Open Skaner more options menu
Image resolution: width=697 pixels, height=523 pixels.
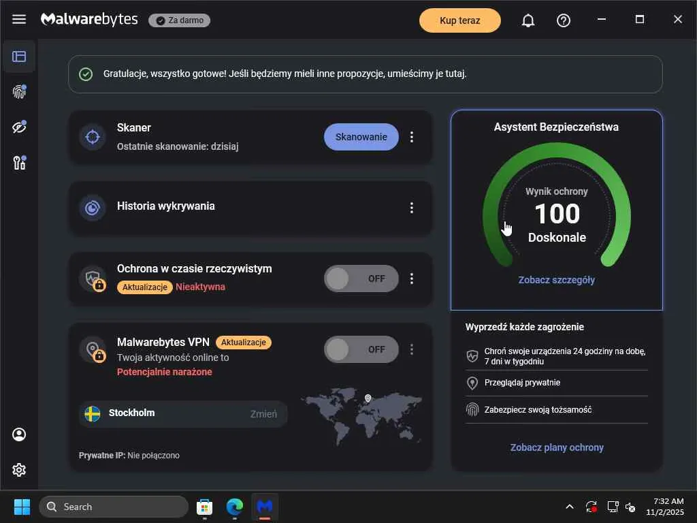(x=412, y=137)
